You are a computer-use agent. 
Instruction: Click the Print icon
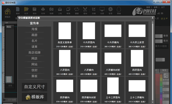pyautogui.click(x=43, y=9)
